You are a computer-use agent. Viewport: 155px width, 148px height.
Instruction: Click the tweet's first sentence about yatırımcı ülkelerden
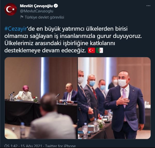[73, 32]
